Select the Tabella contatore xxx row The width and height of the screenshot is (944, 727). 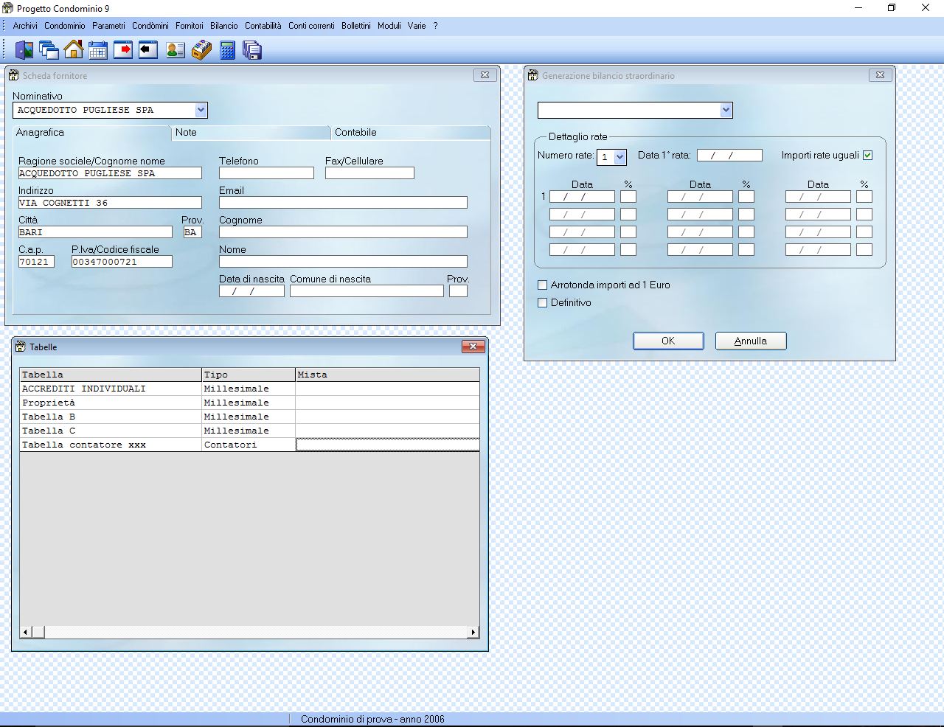click(249, 445)
